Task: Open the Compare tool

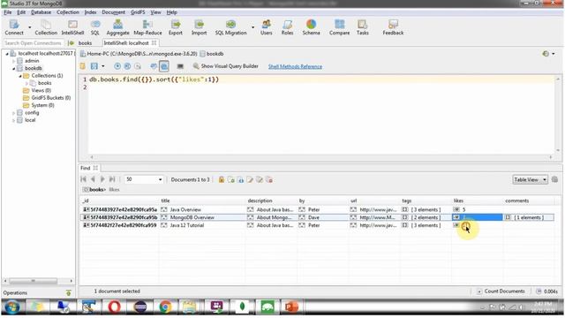Action: (x=339, y=27)
